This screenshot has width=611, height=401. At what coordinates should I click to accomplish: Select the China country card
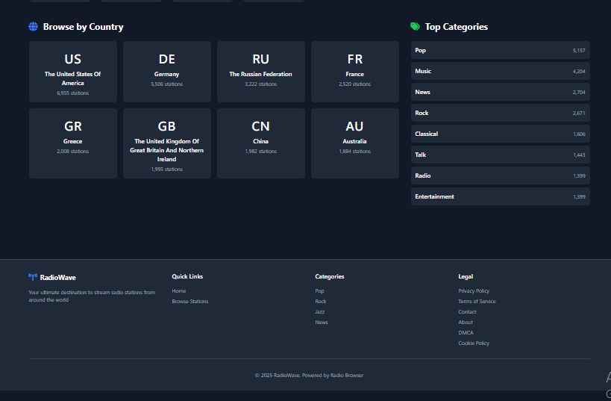click(261, 143)
